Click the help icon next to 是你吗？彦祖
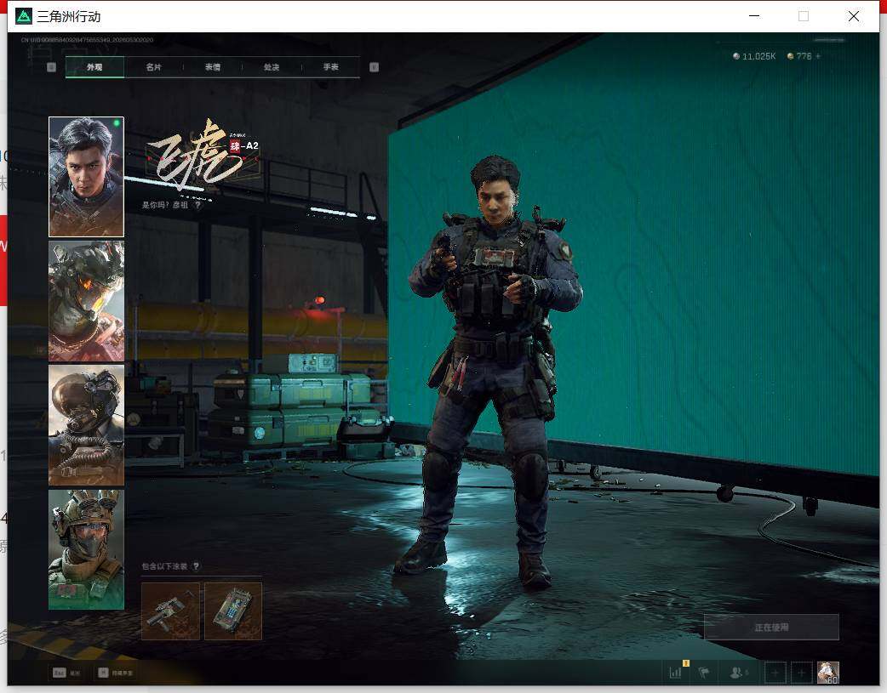 [197, 205]
